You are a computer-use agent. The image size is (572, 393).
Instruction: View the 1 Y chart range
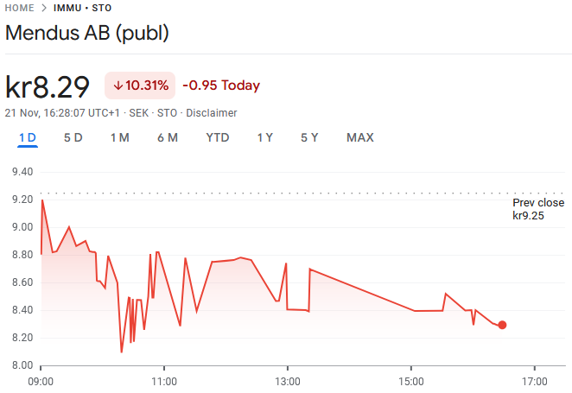[x=265, y=137]
